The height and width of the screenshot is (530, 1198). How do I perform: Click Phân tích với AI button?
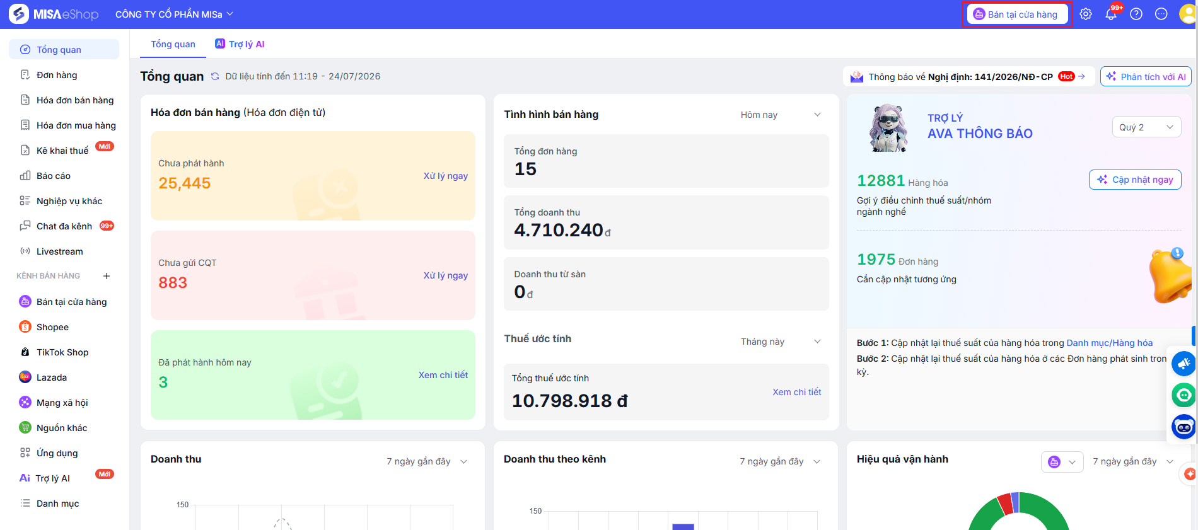[1146, 77]
